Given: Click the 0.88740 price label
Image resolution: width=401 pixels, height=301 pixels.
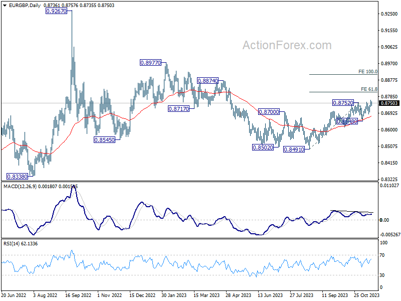Looking at the screenshot, I should (x=208, y=81).
